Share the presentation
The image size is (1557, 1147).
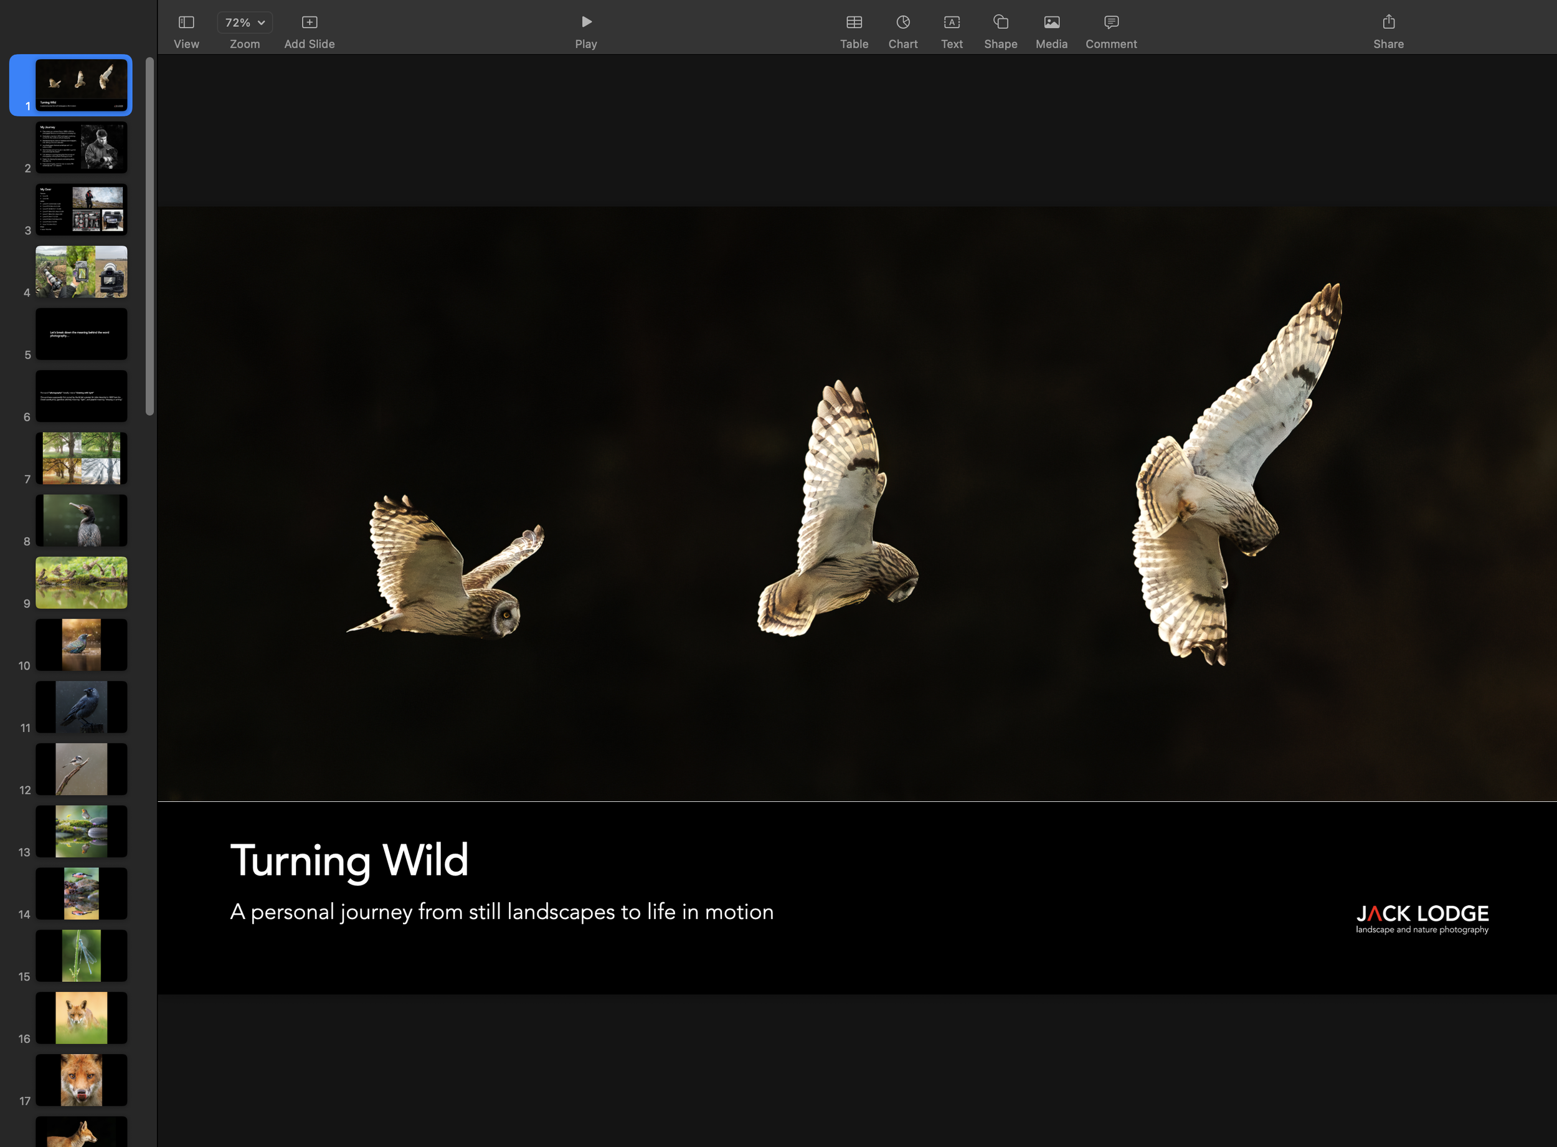click(1388, 28)
